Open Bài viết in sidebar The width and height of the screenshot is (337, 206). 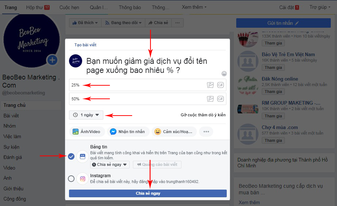11,116
